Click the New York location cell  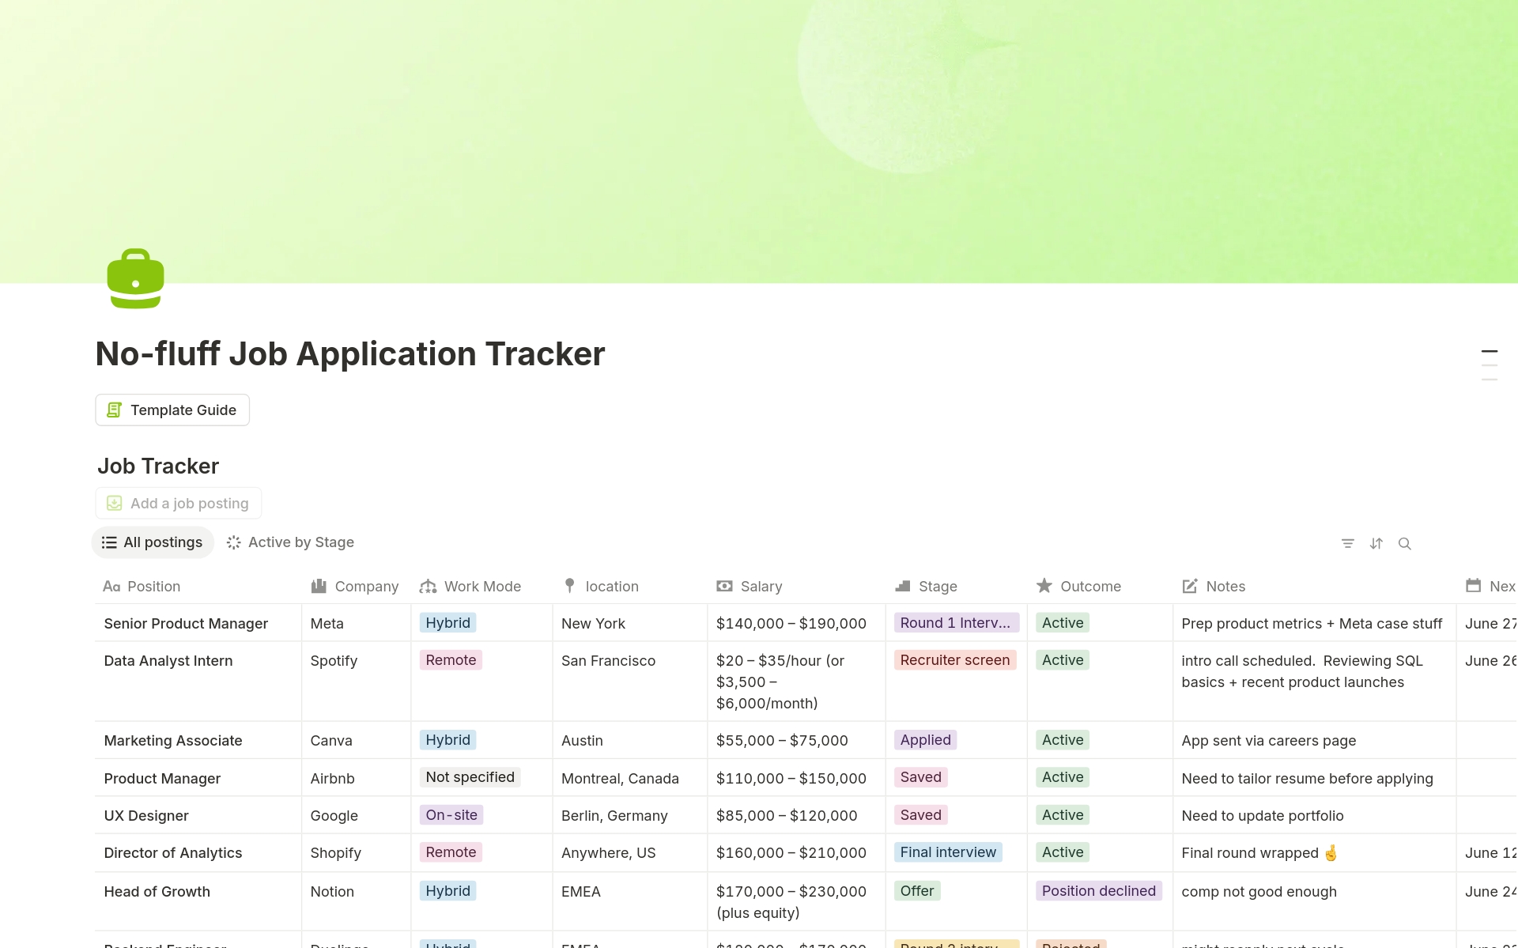click(x=630, y=623)
